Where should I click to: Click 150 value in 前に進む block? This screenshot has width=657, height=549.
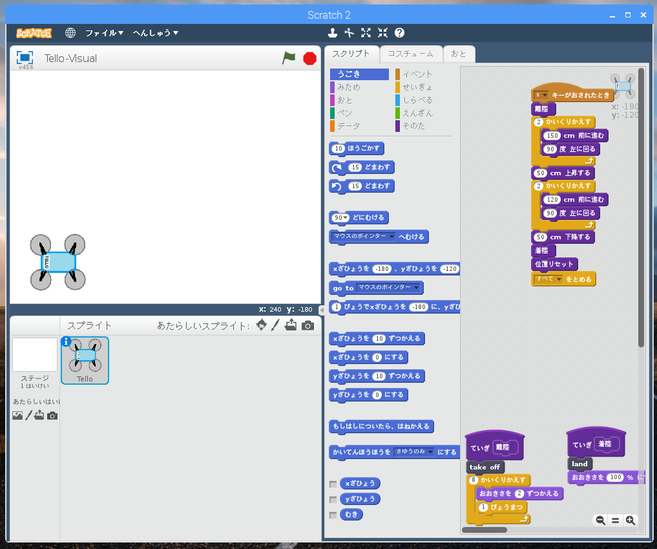pos(552,135)
